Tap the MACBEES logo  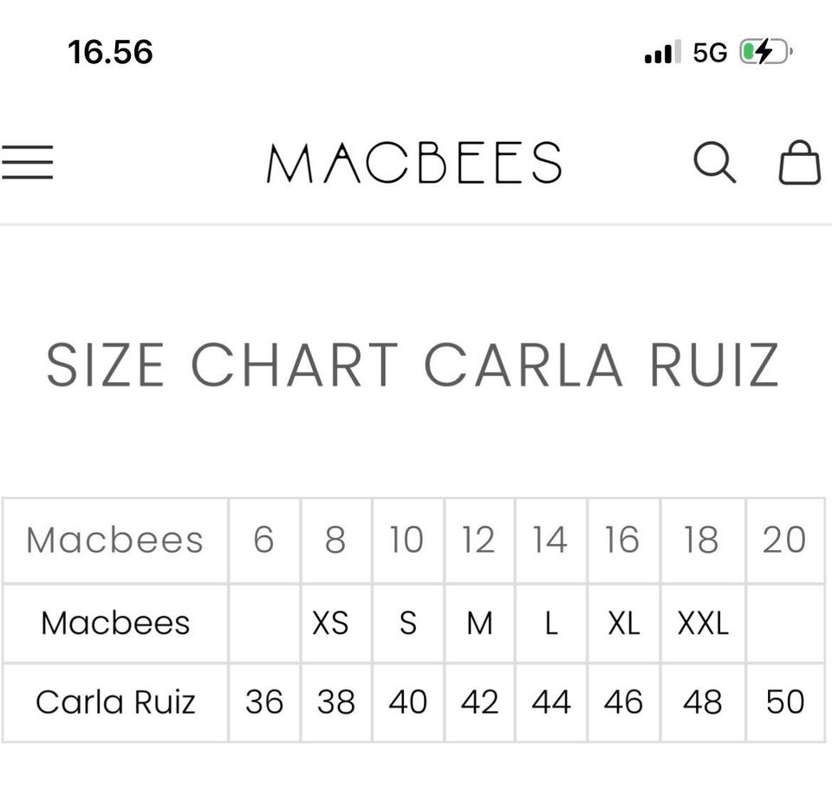[414, 163]
